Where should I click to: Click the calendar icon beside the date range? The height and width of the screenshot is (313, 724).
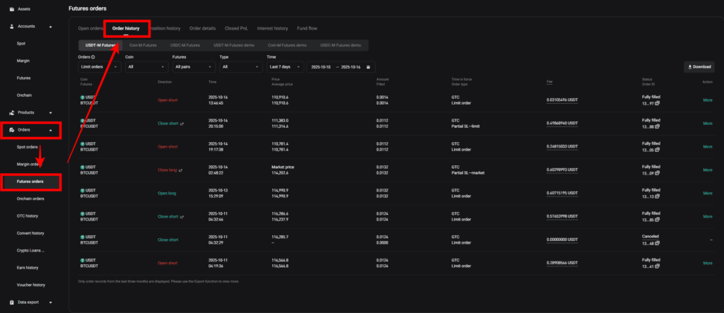[x=368, y=67]
